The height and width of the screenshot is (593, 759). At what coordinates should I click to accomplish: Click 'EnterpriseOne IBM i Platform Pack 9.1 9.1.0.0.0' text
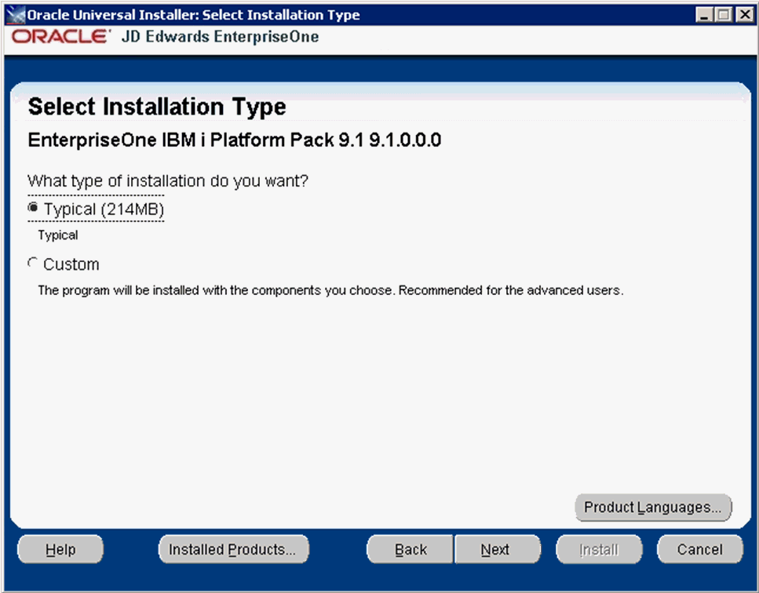tap(234, 140)
